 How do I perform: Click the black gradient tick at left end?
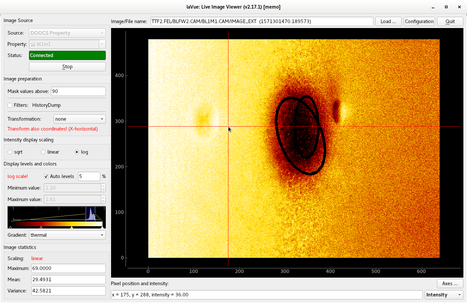(10, 227)
